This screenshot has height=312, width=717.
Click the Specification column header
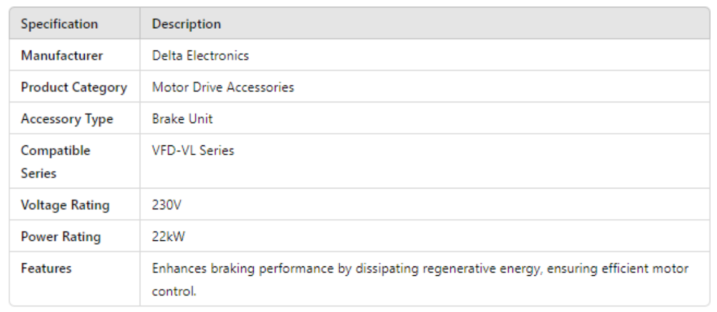[x=59, y=24]
